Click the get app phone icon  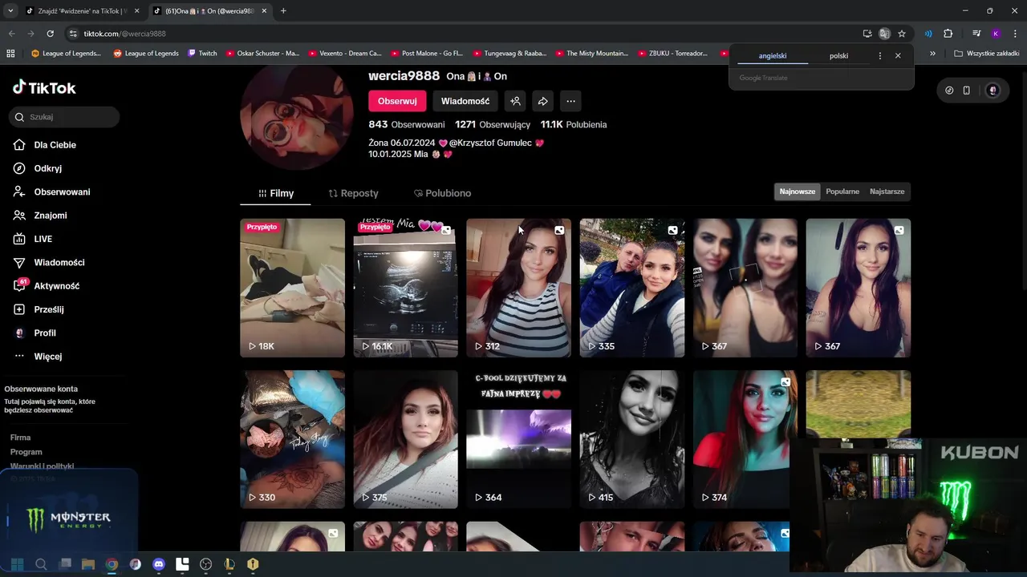[x=967, y=91]
